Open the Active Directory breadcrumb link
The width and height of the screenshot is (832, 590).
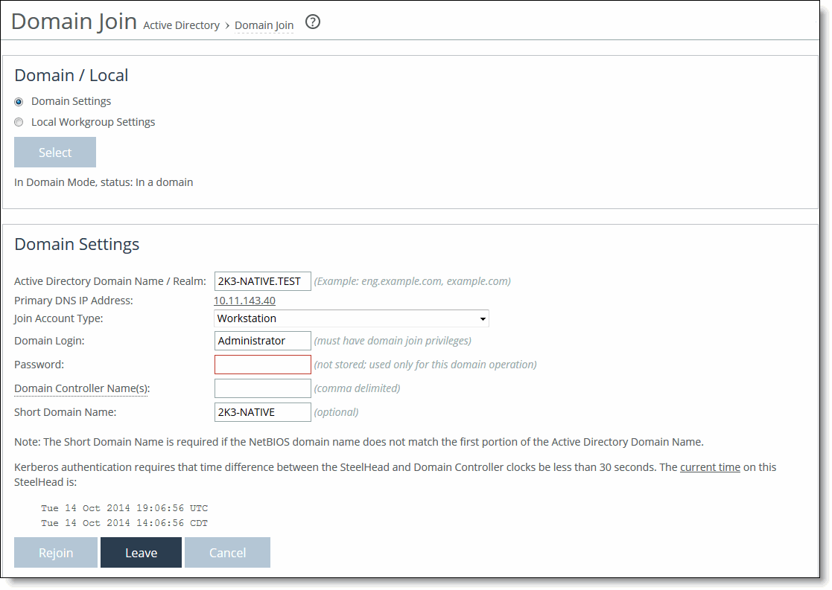pyautogui.click(x=181, y=25)
